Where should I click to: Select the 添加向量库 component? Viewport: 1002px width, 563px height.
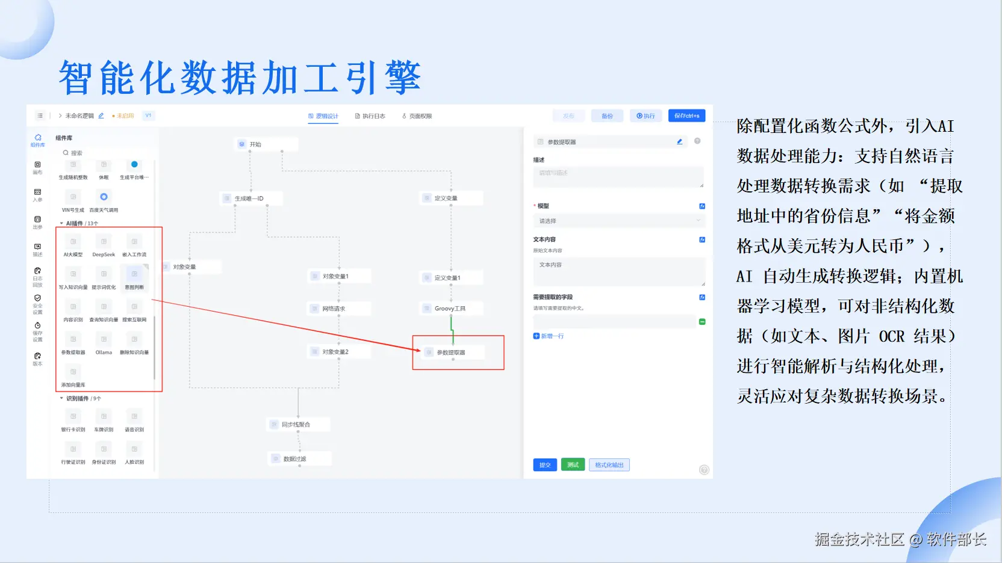73,376
